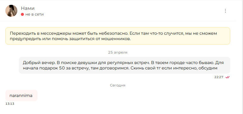Click the 22:27 message timestamp

tap(219, 77)
